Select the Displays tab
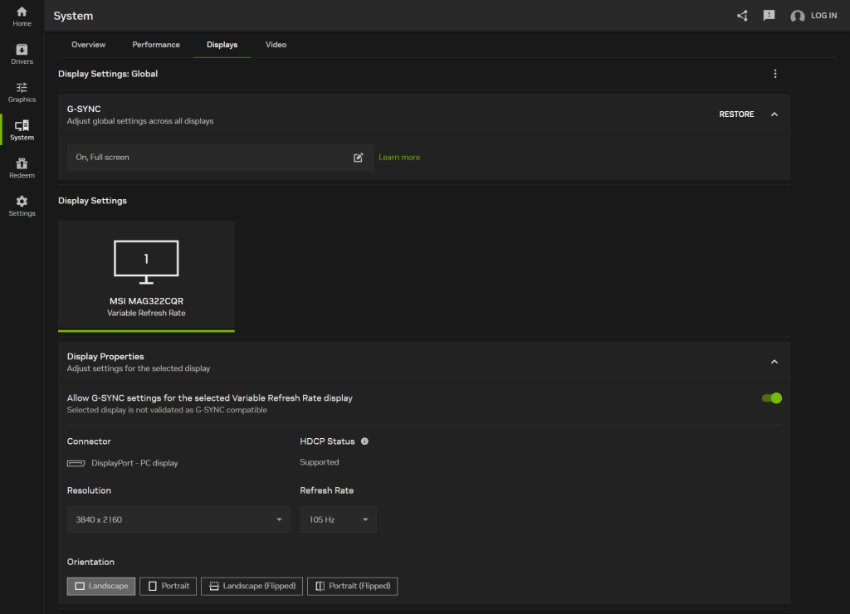Viewport: 850px width, 614px height. 222,45
